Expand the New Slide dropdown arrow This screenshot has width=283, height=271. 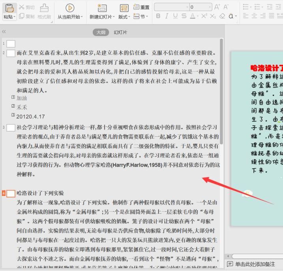114,17
